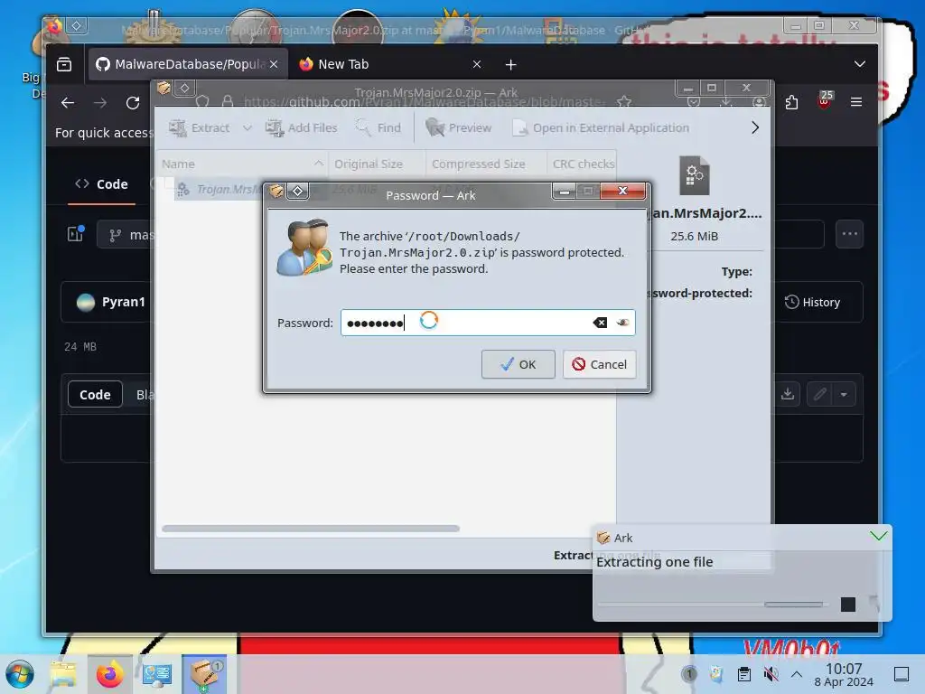925x694 pixels.
Task: Open Firefox extensions puzzle icon
Action: click(791, 102)
